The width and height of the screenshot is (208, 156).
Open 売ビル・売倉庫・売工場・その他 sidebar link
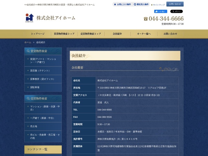pyautogui.click(x=43, y=136)
